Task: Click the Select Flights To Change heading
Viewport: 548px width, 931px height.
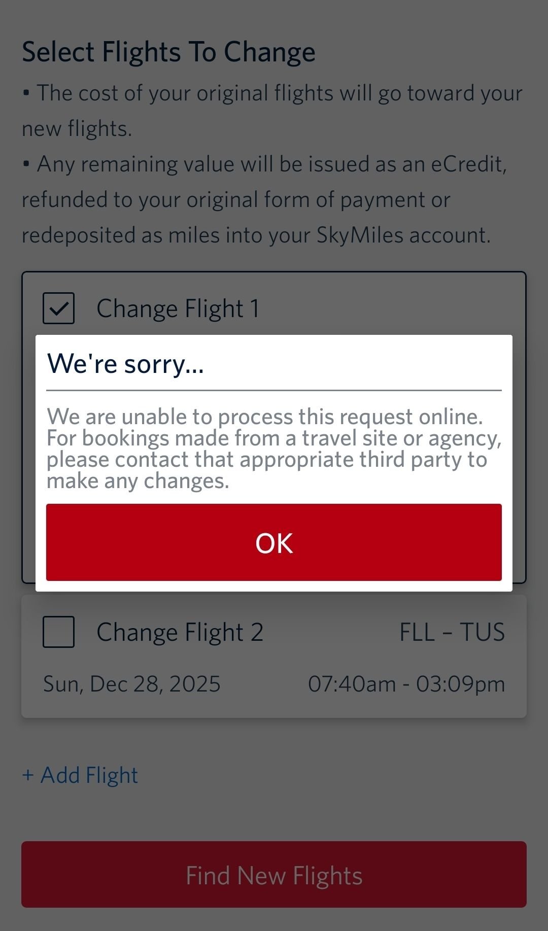Action: pyautogui.click(x=168, y=52)
